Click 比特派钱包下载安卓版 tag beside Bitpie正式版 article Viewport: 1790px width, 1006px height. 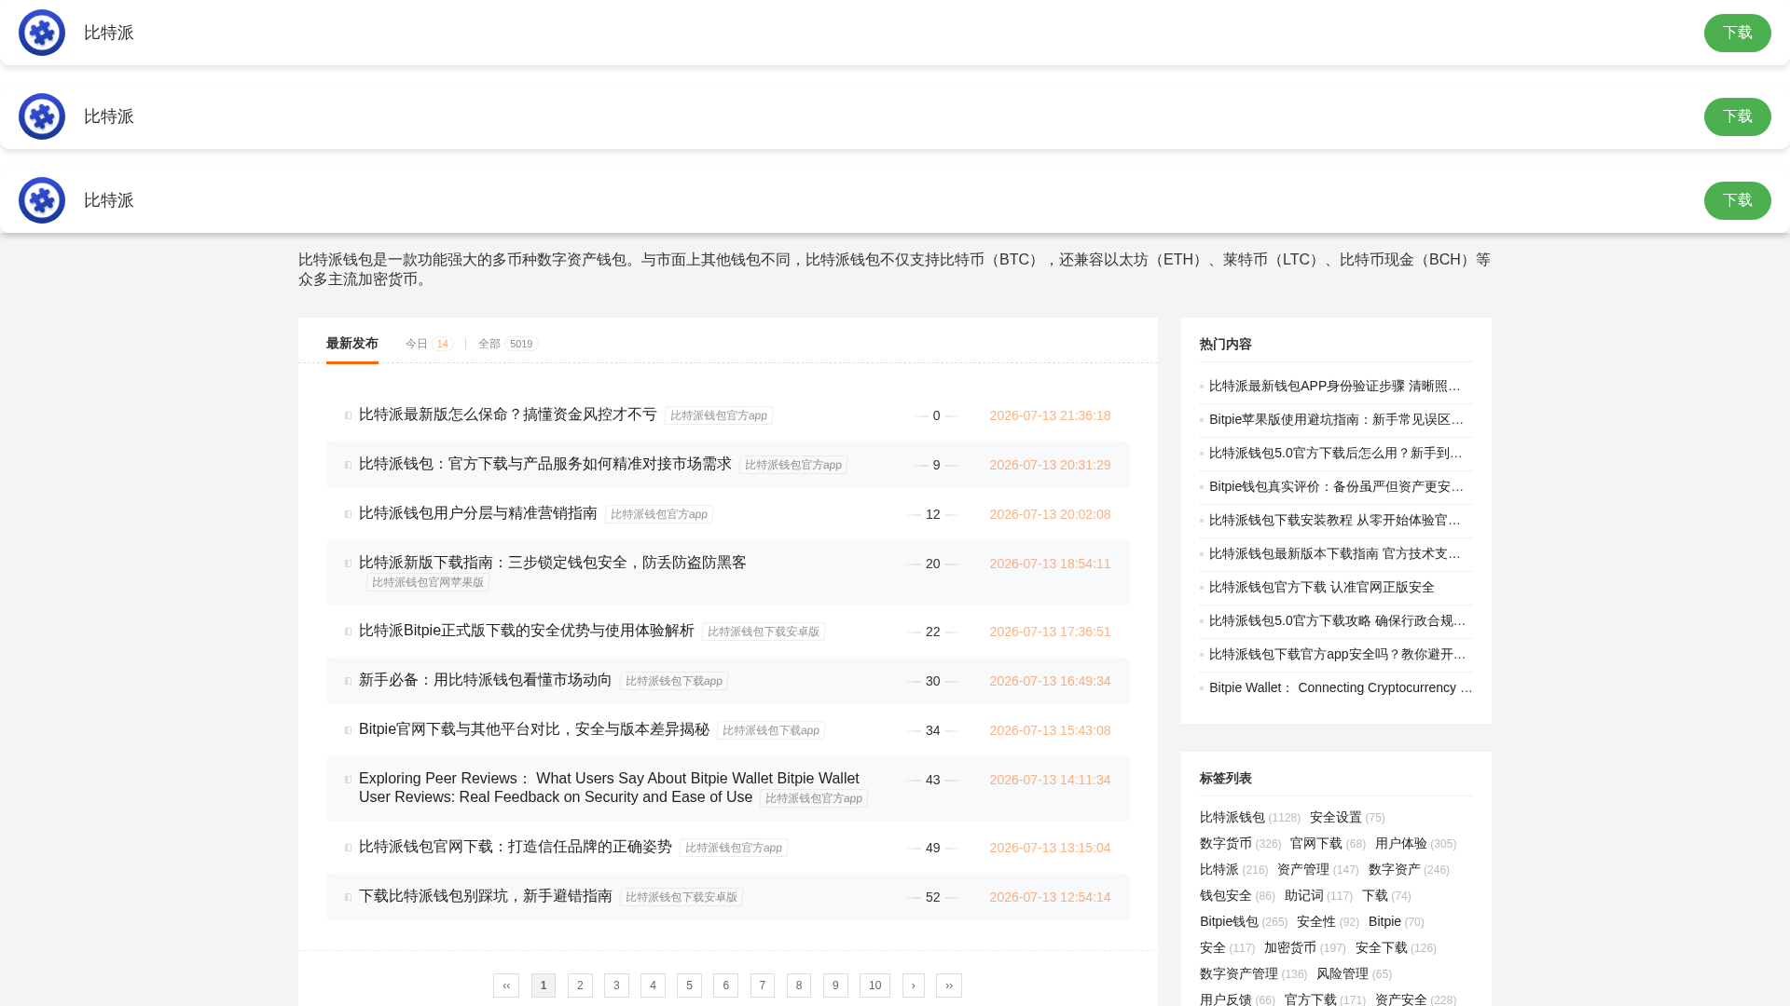(x=764, y=632)
